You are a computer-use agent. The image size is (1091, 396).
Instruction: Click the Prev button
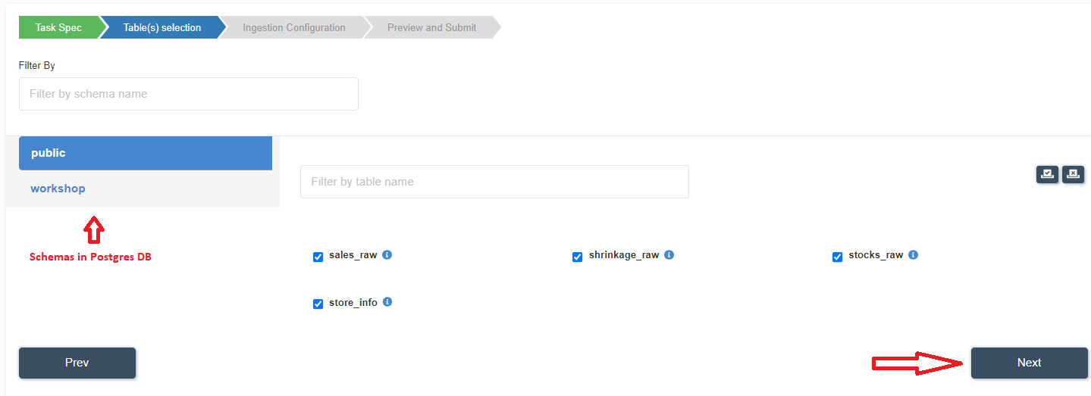coord(77,363)
